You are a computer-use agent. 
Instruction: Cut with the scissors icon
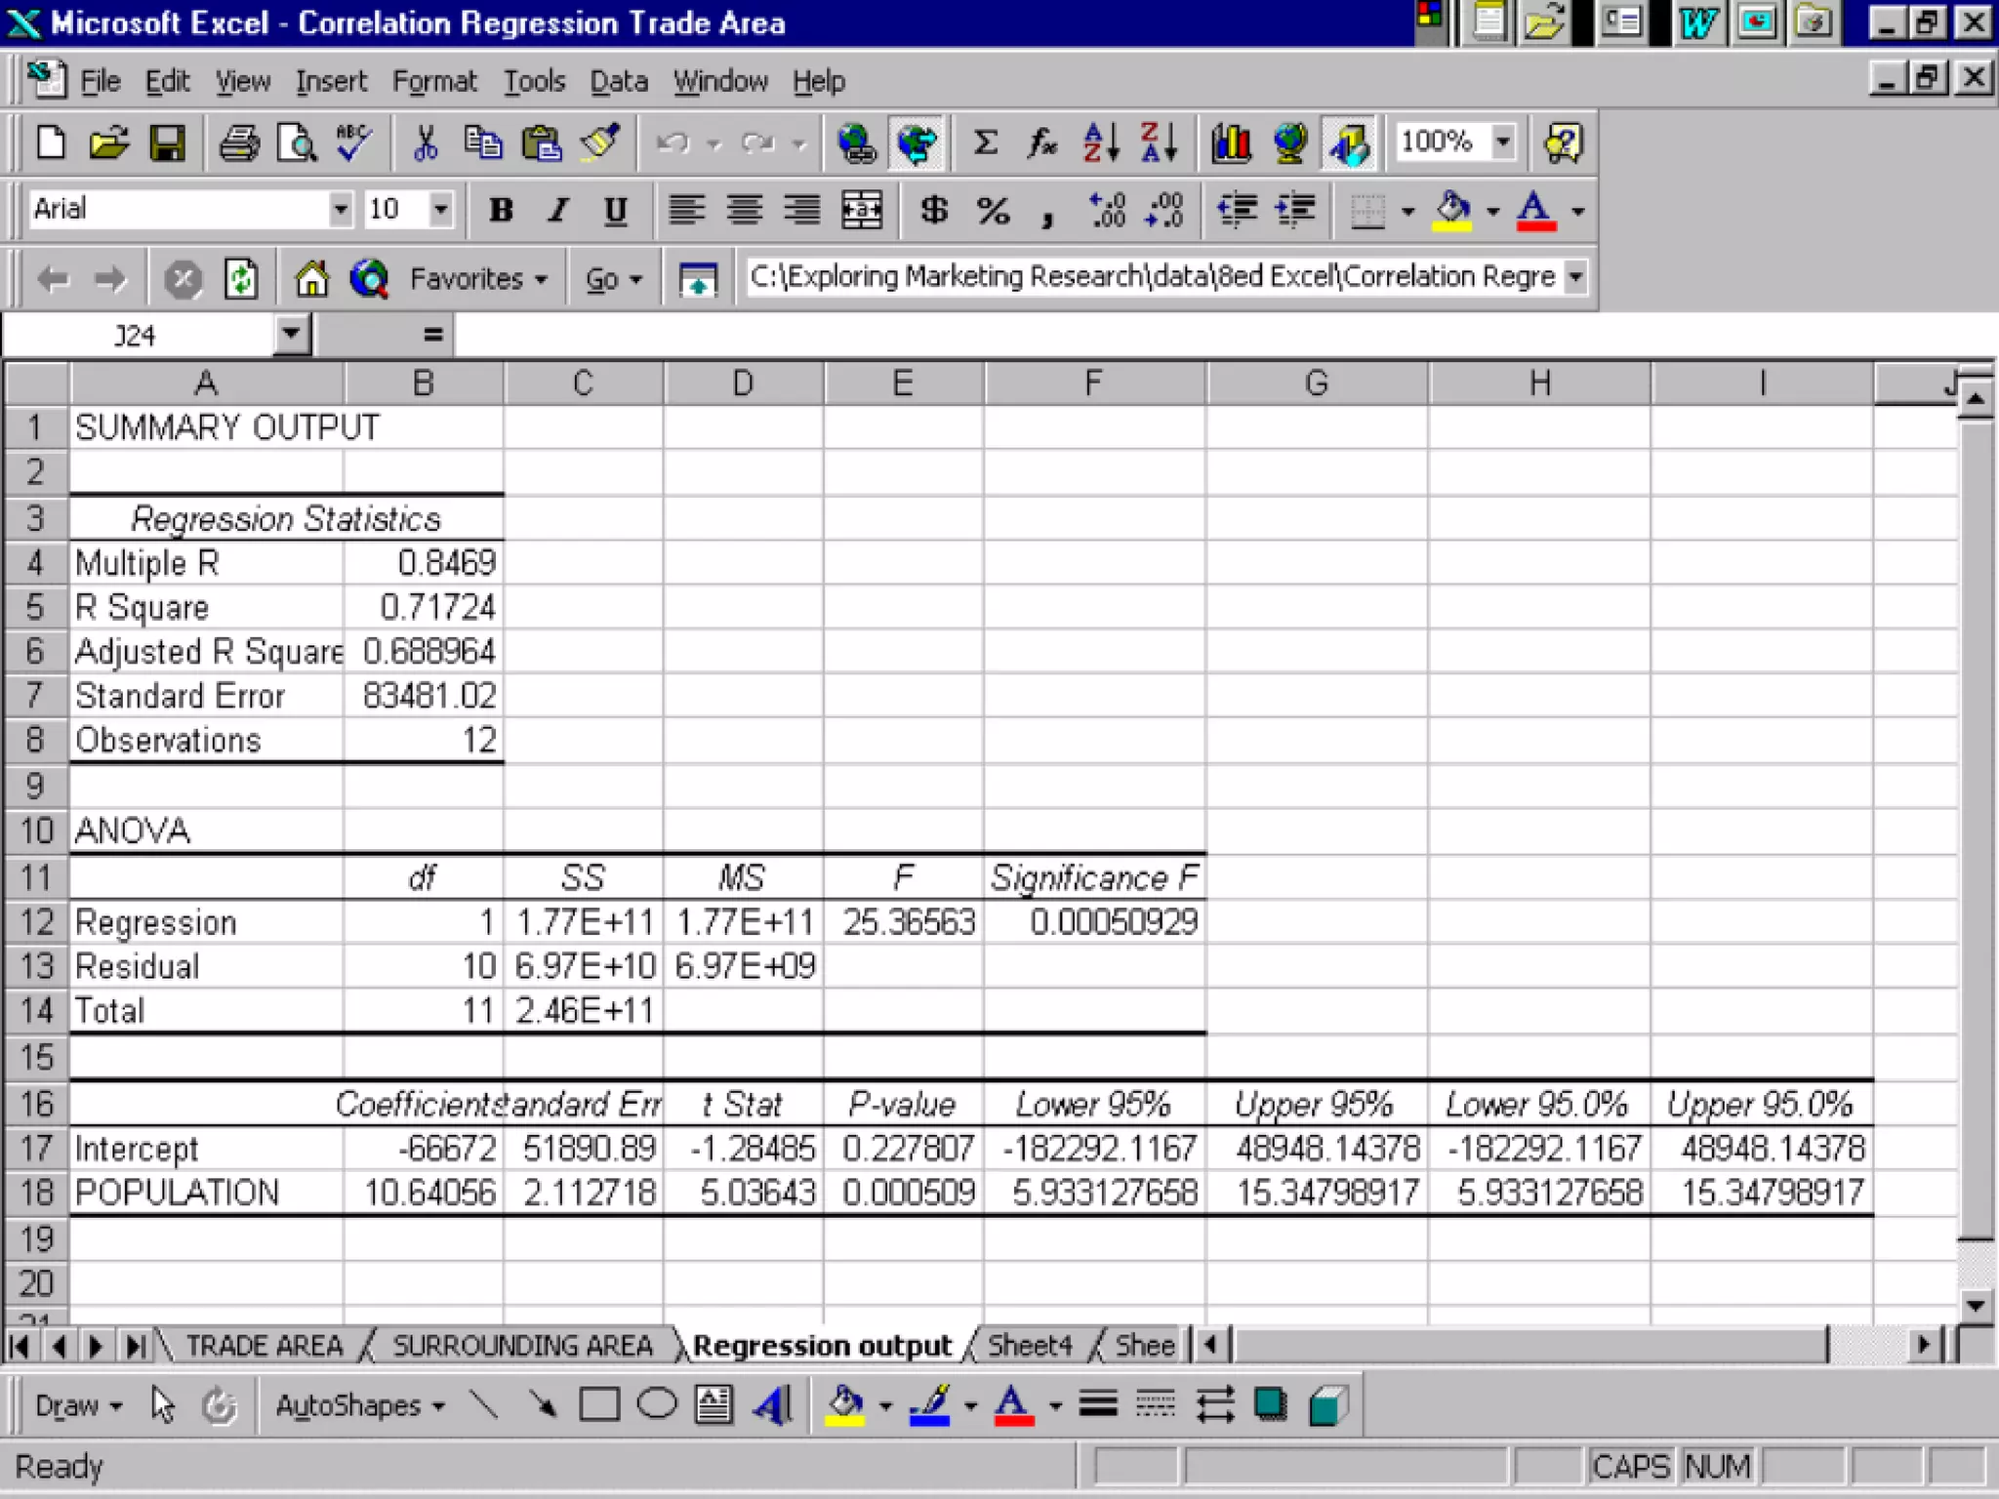tap(425, 143)
